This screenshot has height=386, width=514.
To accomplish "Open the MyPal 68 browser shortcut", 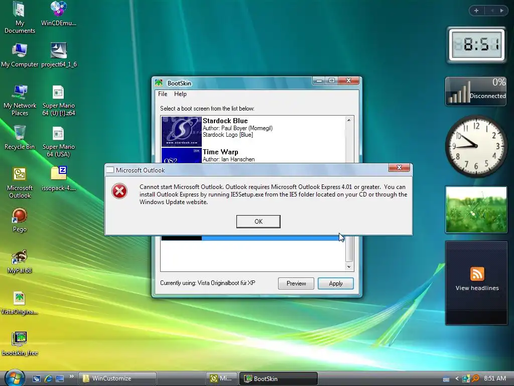I will click(x=20, y=261).
